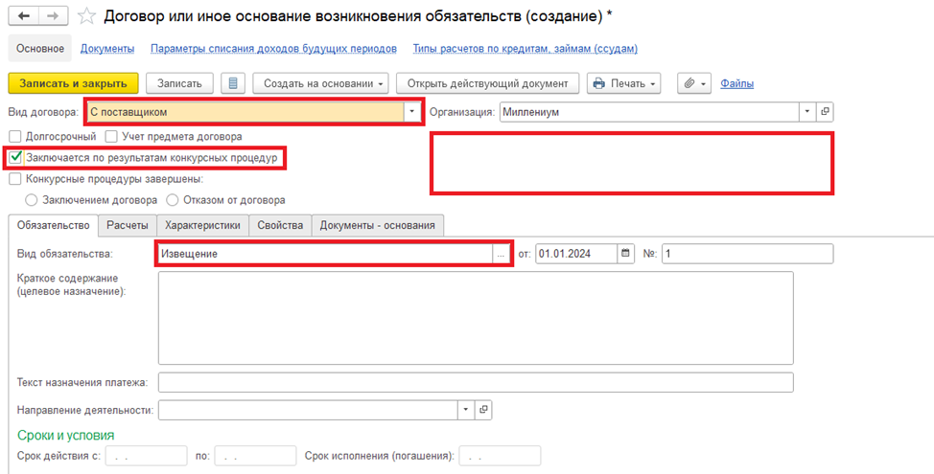Open Типы расчетов по кредитам, займам link
This screenshot has height=474, width=934.
pyautogui.click(x=525, y=49)
